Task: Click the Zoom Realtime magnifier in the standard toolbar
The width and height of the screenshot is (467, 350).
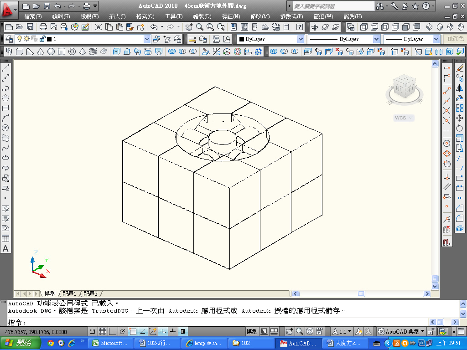Action: pos(200,27)
